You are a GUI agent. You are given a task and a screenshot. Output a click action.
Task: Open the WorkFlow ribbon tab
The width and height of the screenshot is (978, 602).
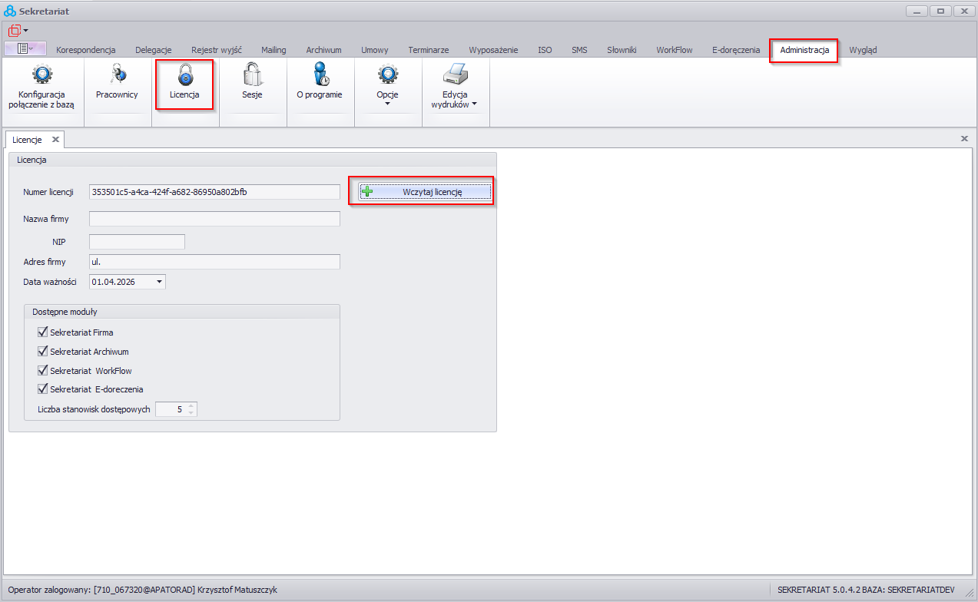(x=674, y=50)
